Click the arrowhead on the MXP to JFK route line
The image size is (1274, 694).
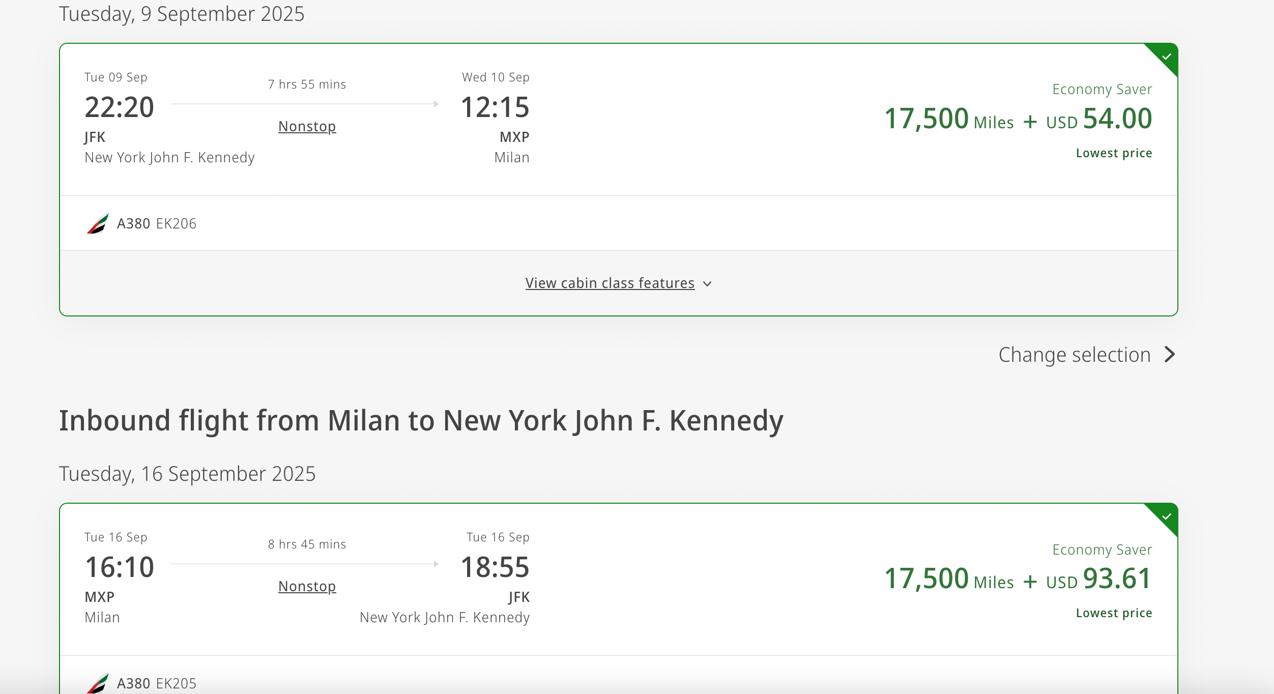pyautogui.click(x=436, y=564)
